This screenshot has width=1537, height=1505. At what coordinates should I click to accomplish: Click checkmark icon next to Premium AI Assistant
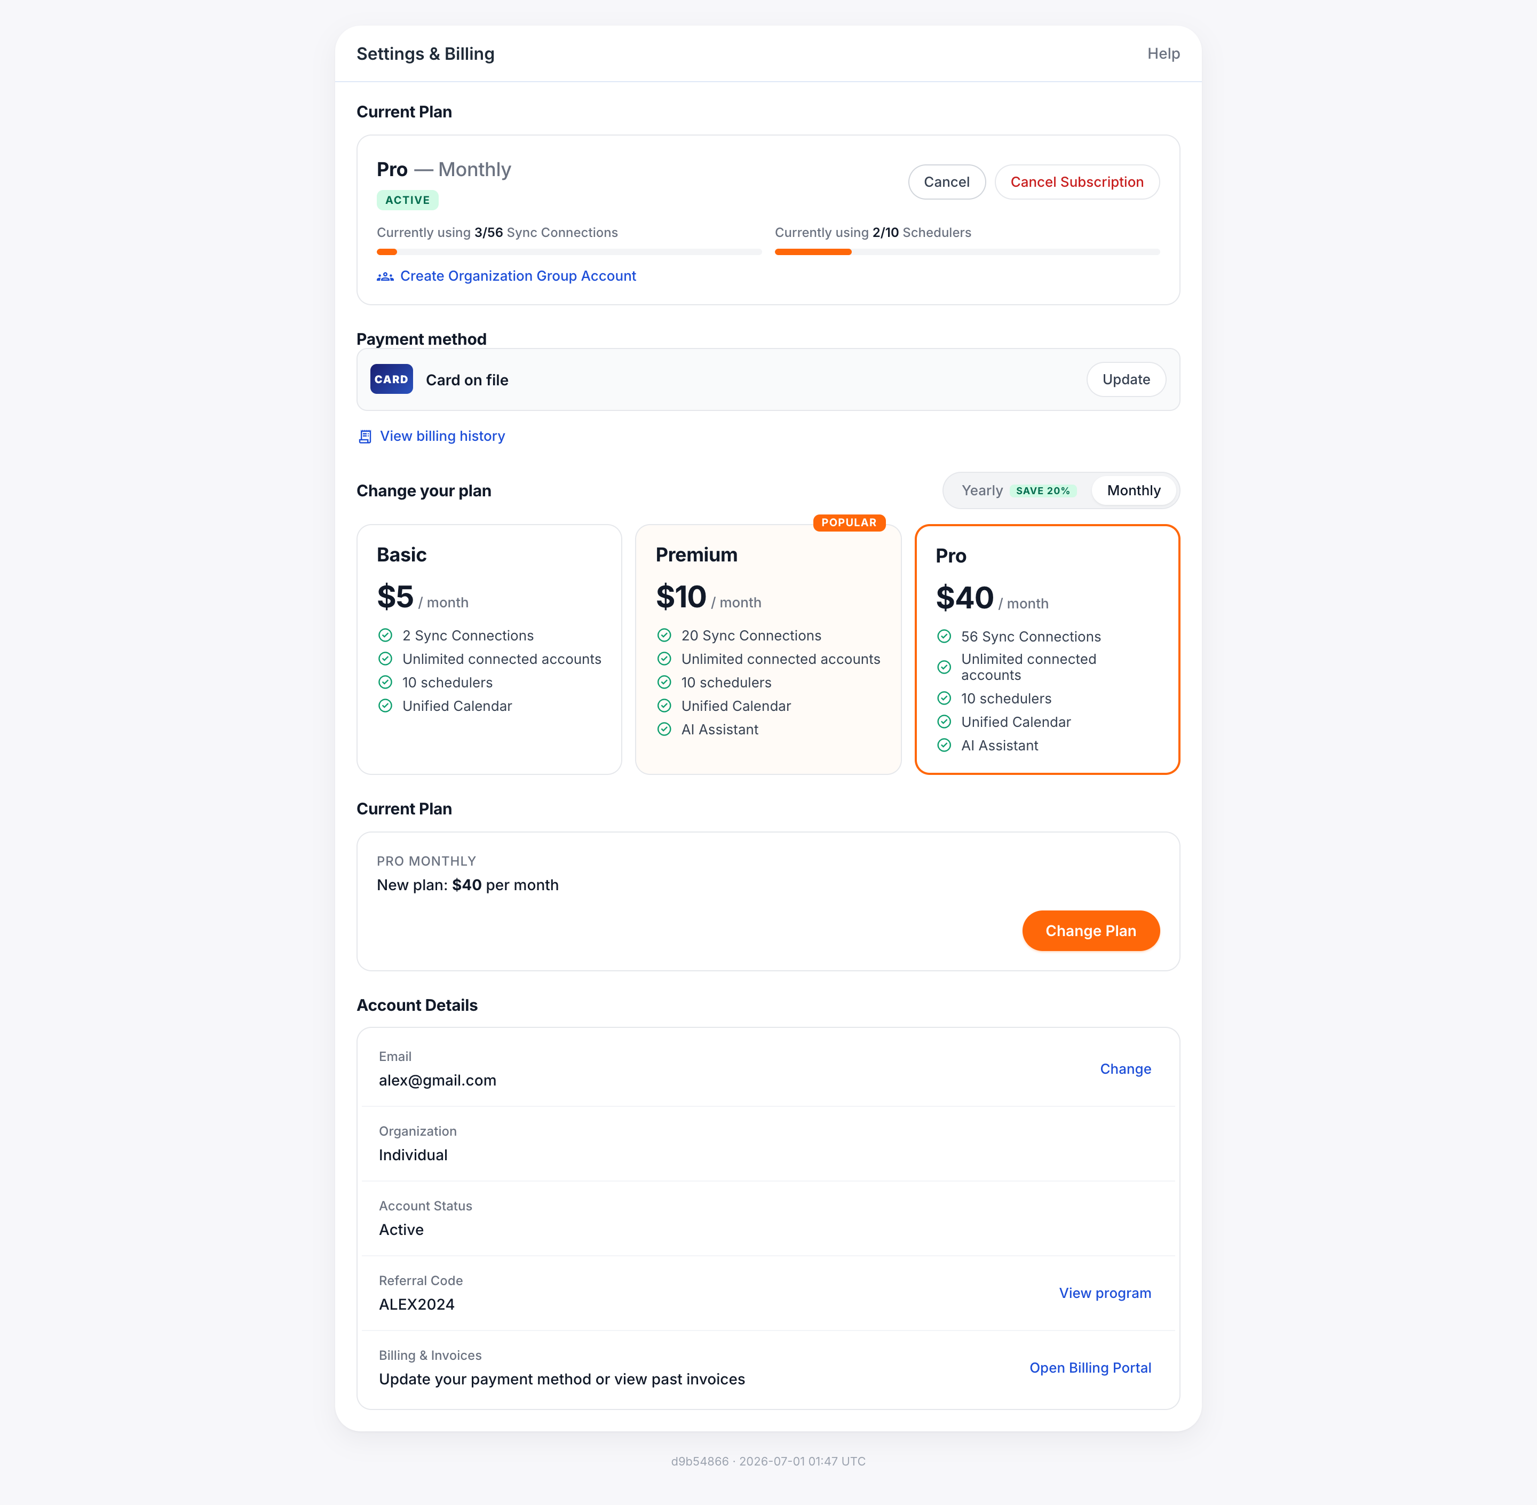(x=664, y=730)
